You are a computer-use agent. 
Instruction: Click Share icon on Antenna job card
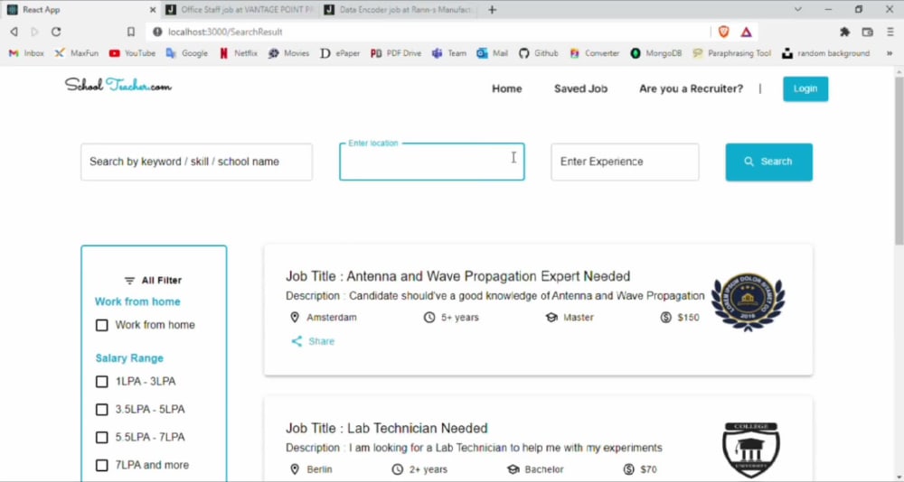297,341
